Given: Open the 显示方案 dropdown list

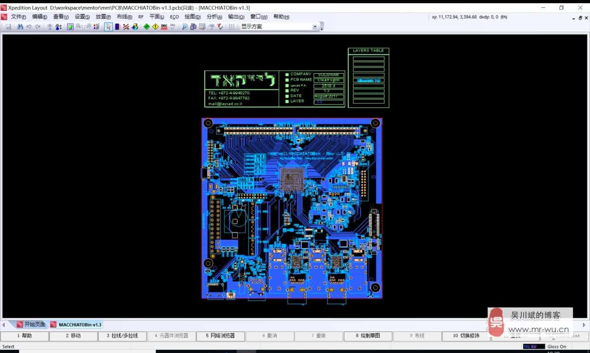Looking at the screenshot, I should (x=315, y=27).
